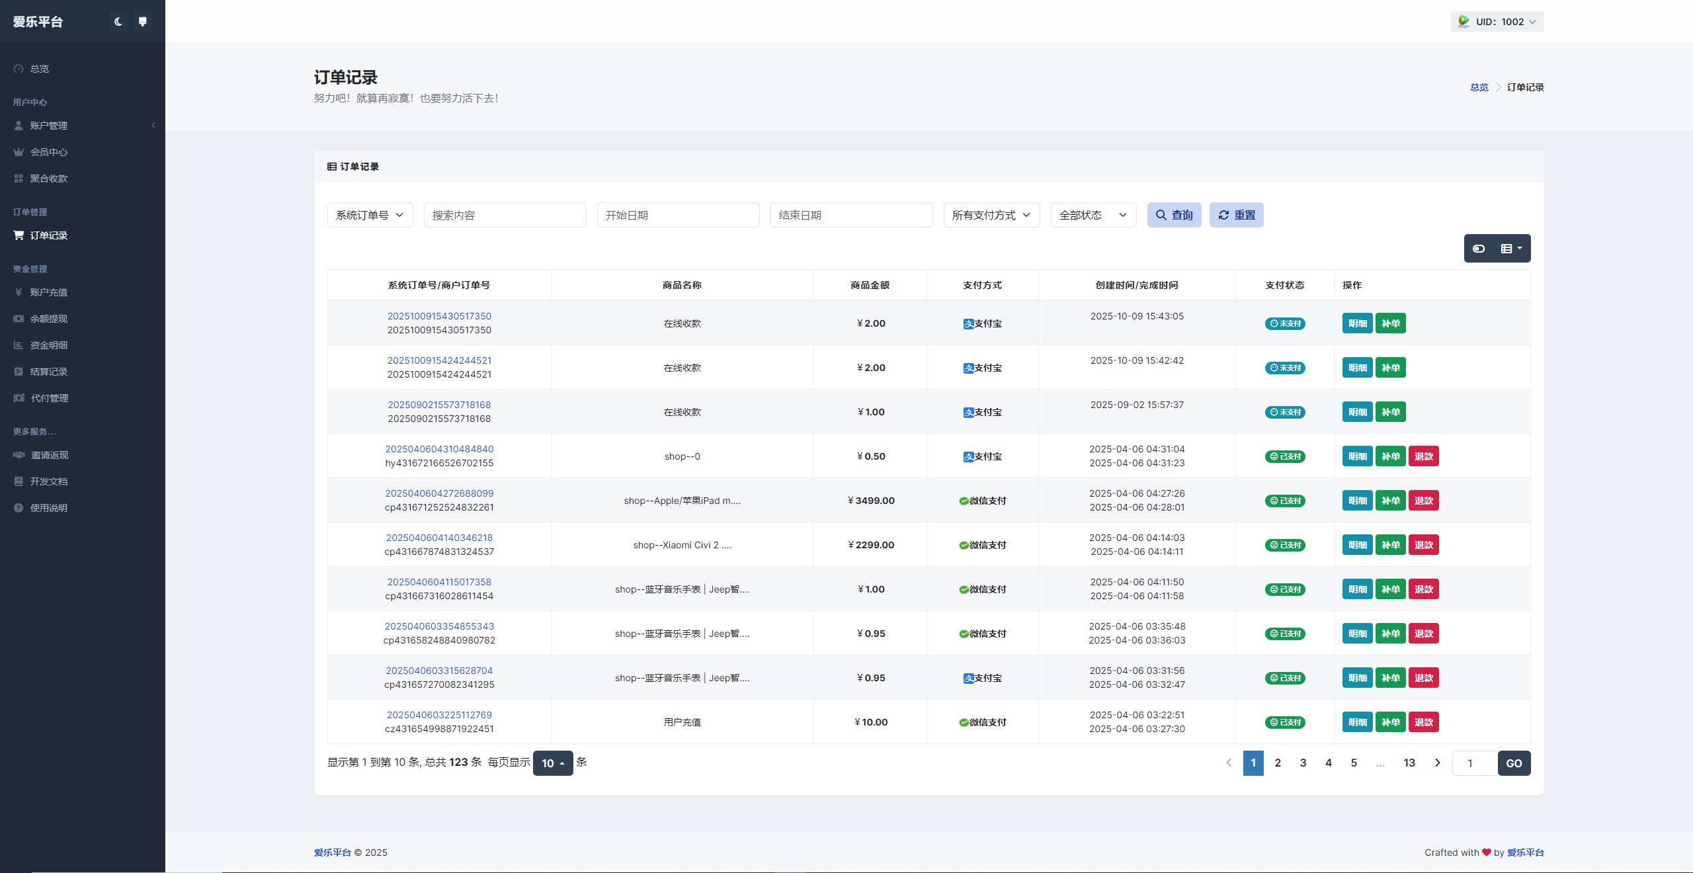Open the 所有支付方式 payment dropdown

point(991,215)
